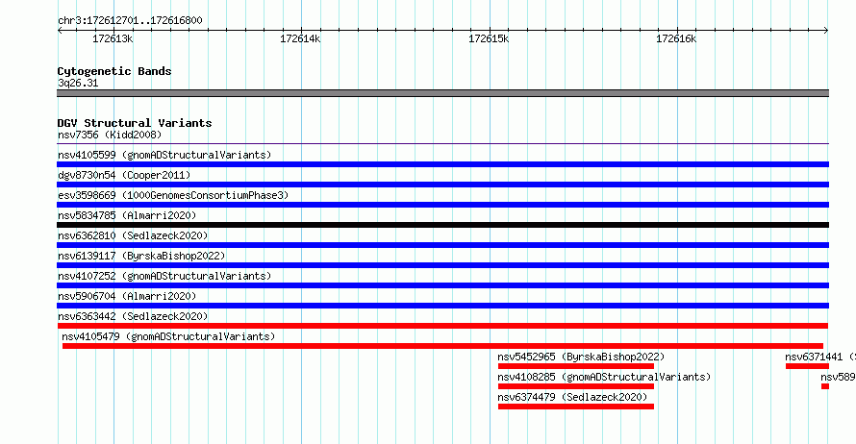The height and width of the screenshot is (444, 856).
Task: Open the nsv6363442 (Sedlazeck2020) label
Action: pyautogui.click(x=133, y=316)
